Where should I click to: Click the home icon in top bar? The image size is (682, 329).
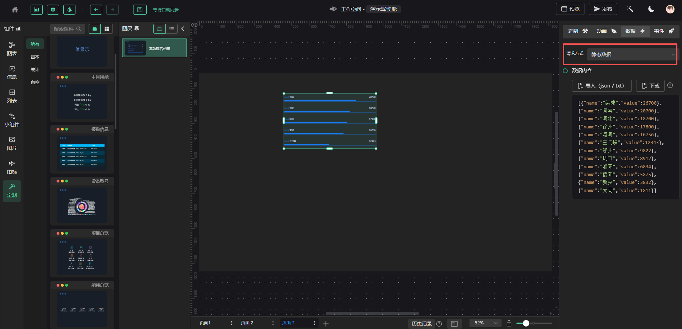15,10
